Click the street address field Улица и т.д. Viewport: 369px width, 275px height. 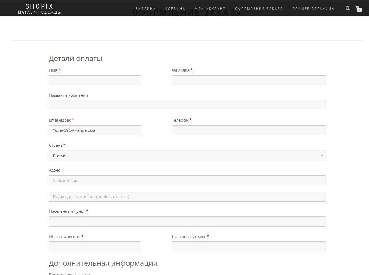coord(187,180)
